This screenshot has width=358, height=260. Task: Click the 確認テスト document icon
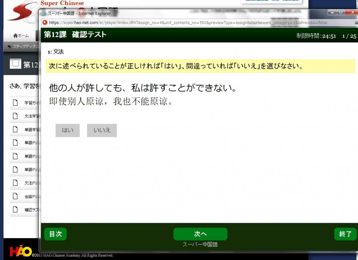pos(15,209)
